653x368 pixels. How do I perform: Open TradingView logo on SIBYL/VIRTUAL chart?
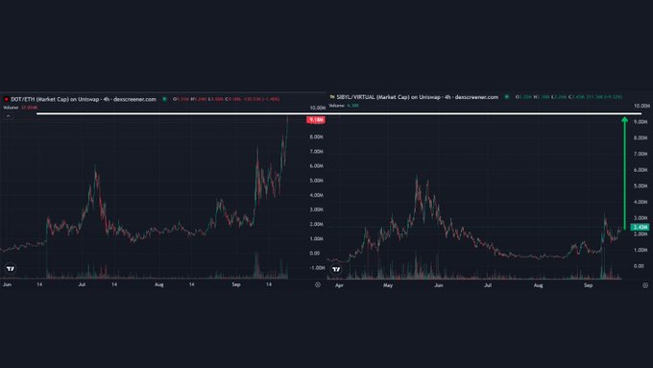(336, 270)
